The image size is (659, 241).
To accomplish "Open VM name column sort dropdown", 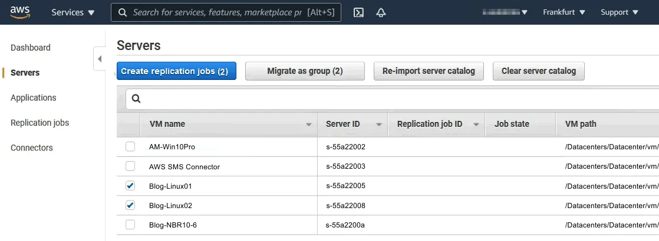I will click(x=309, y=125).
